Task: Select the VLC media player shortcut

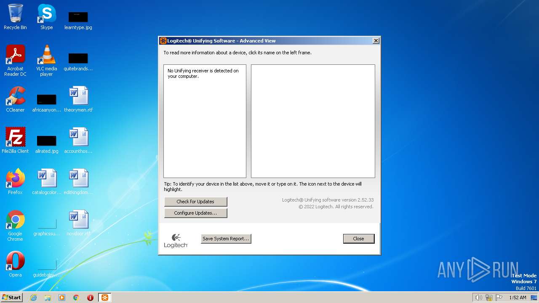Action: point(46,61)
